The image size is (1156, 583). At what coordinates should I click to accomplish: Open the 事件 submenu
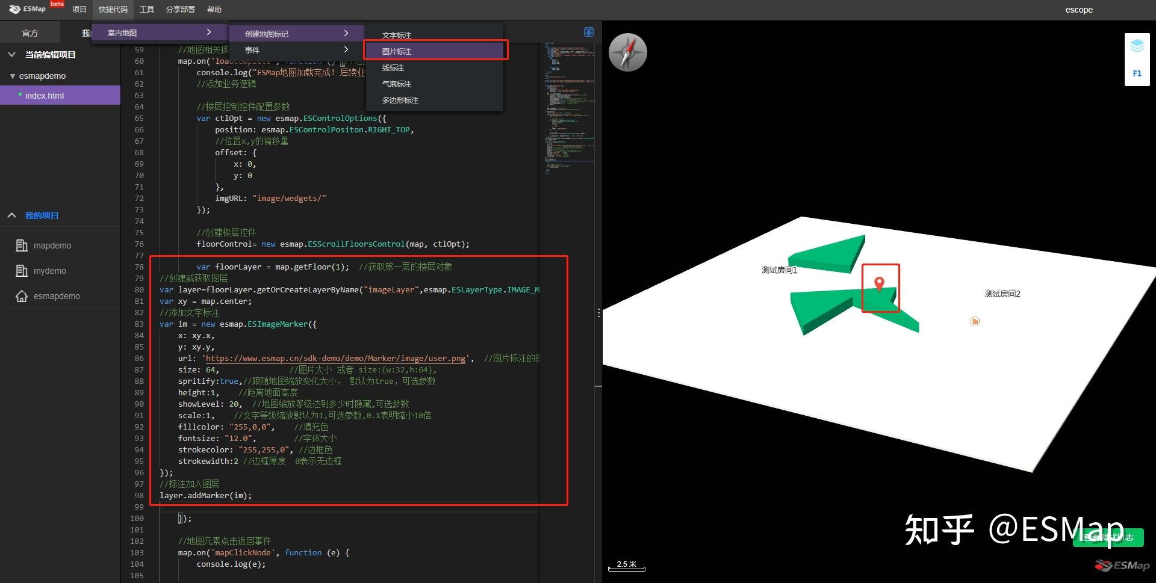296,50
